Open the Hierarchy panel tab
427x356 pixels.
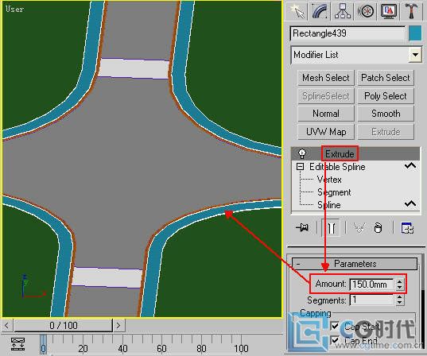coord(342,11)
